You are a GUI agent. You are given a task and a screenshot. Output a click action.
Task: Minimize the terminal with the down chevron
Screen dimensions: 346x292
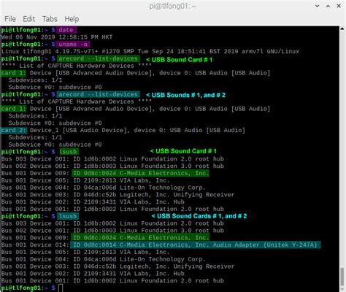[x=318, y=6]
